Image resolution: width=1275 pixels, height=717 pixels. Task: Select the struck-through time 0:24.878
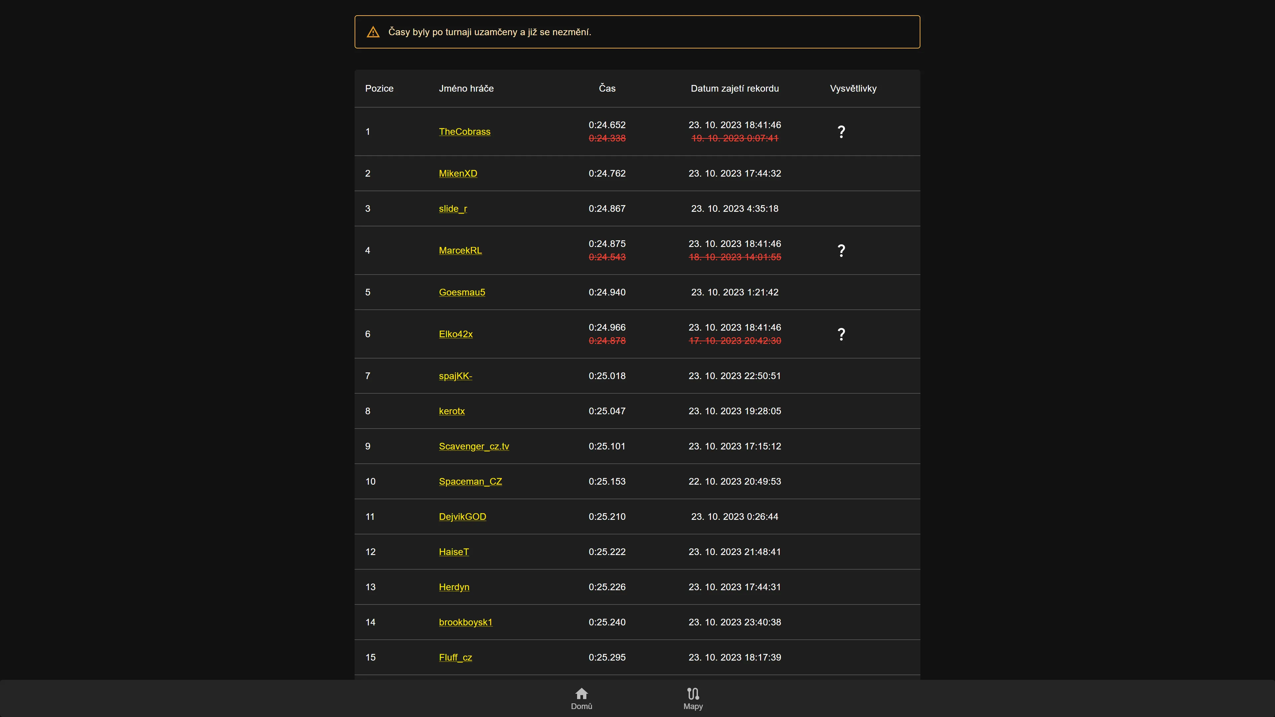click(607, 341)
